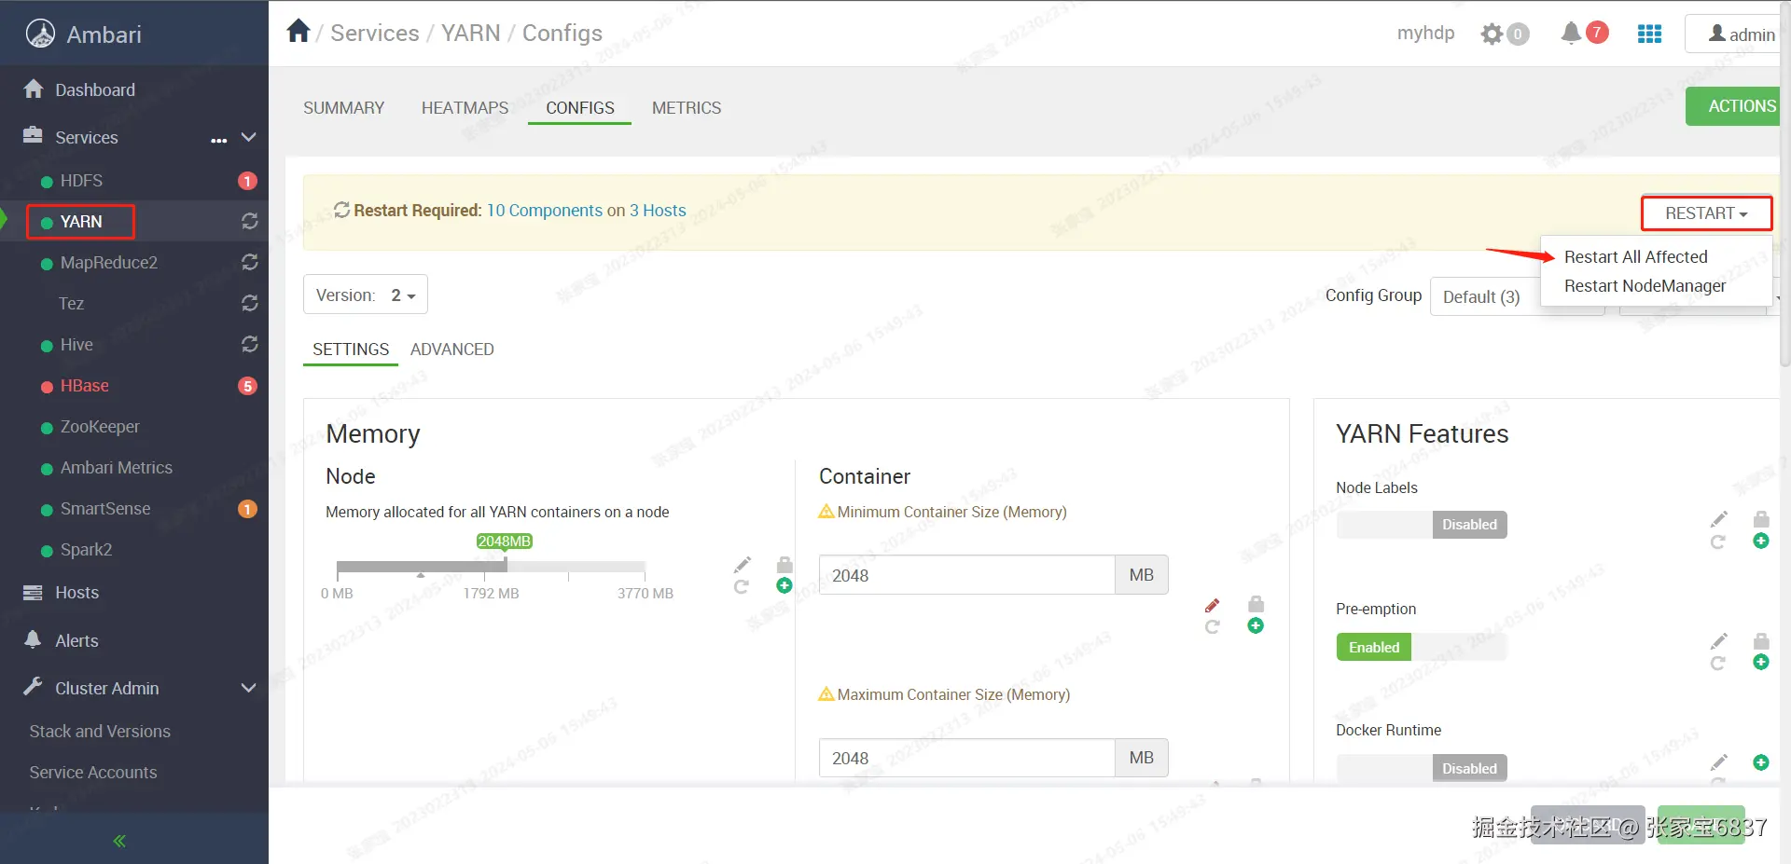Click undo icon for Minimum Container Size
Screen dimensions: 1791x864
pos(1213,626)
